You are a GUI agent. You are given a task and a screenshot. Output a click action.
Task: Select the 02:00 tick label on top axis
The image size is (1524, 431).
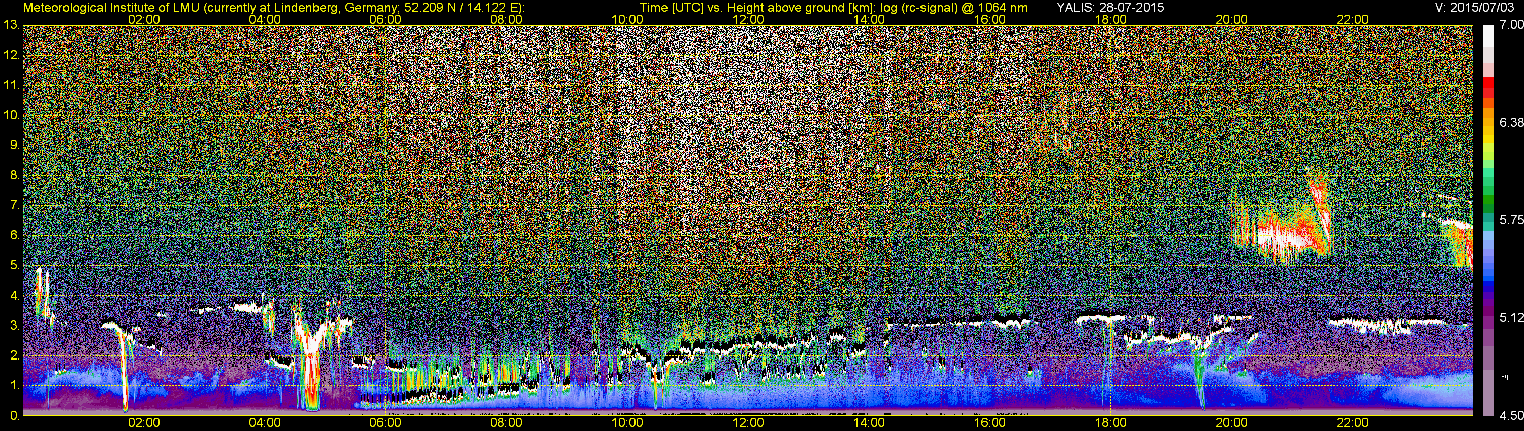144,19
